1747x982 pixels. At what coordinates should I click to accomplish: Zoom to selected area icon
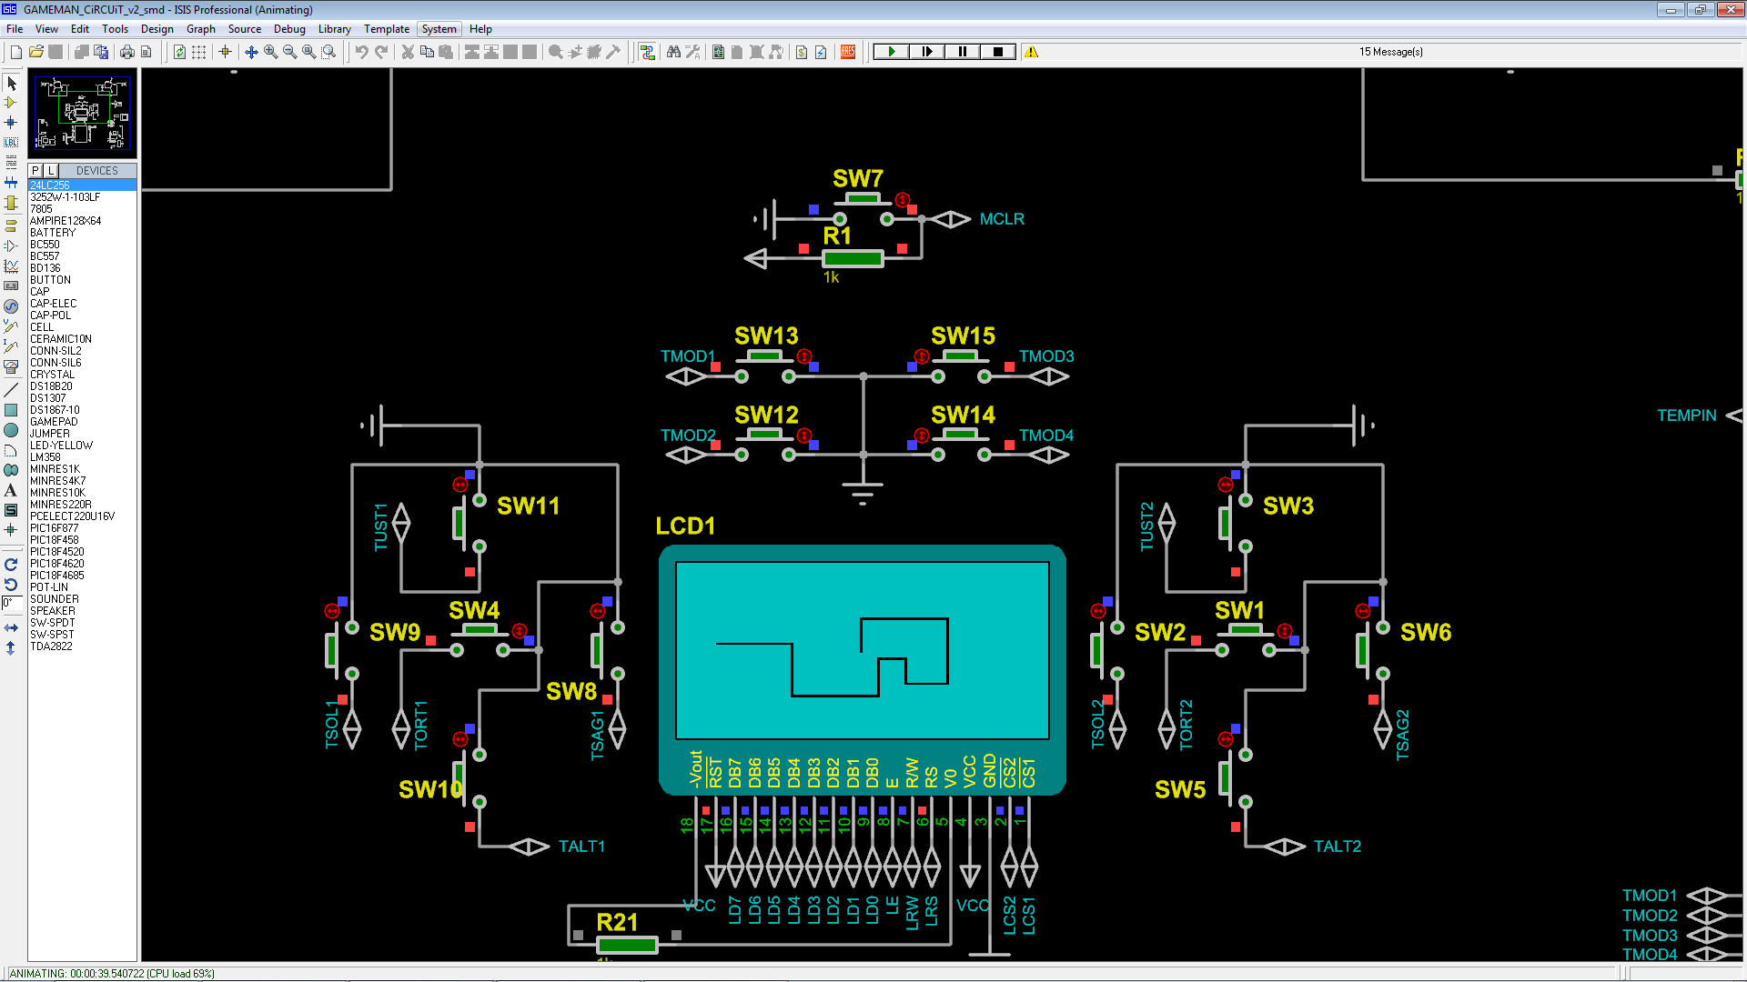click(x=328, y=52)
